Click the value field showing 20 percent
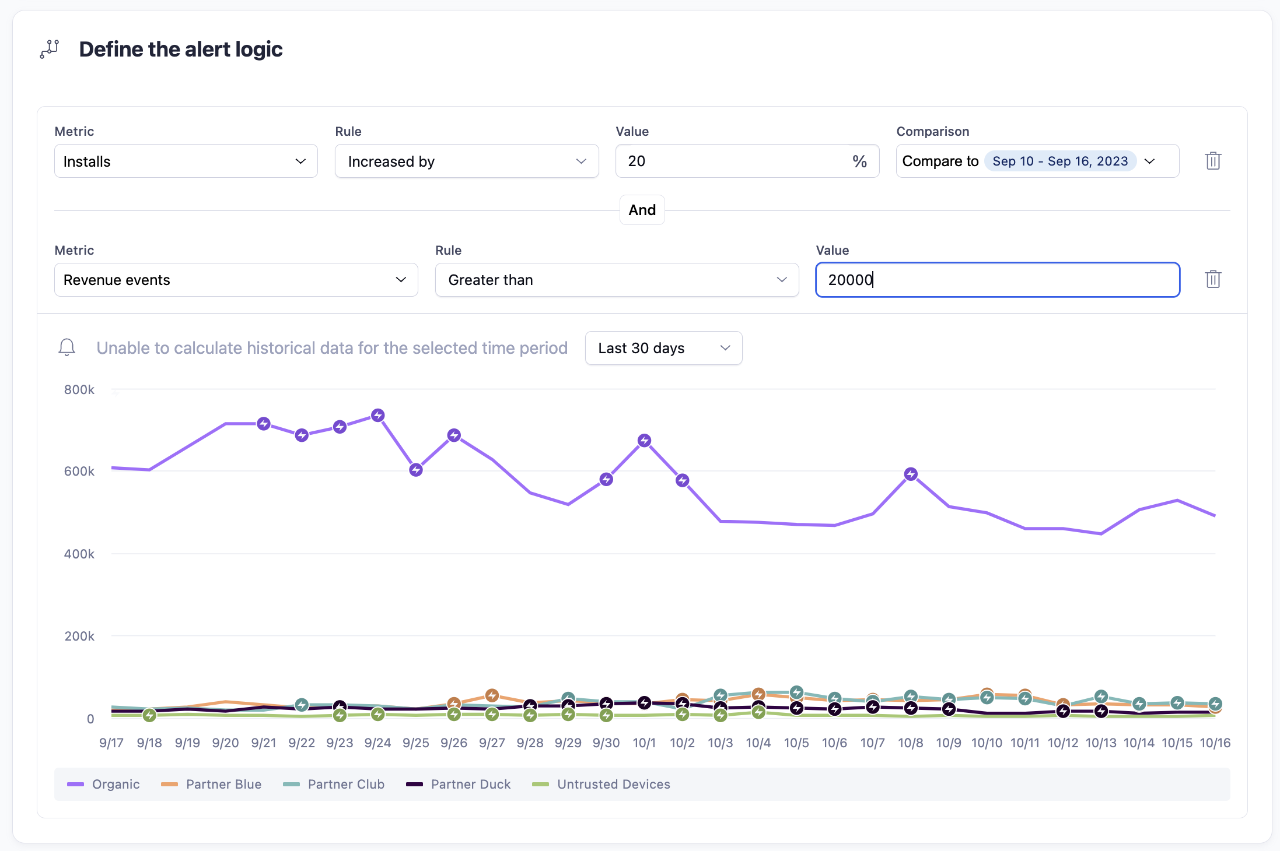 pos(735,161)
